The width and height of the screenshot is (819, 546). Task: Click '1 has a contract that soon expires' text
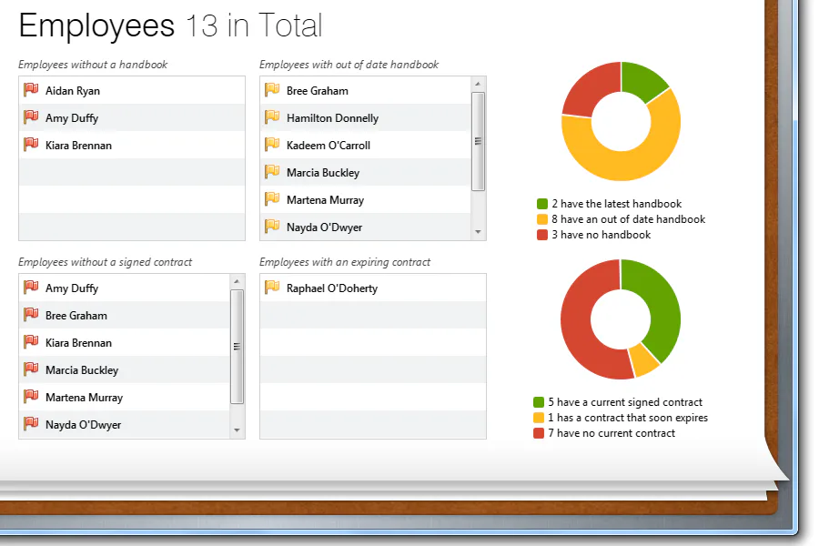tap(628, 418)
